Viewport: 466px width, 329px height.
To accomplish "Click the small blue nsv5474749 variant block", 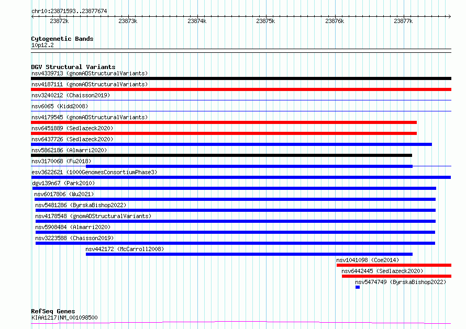I will click(x=358, y=288).
